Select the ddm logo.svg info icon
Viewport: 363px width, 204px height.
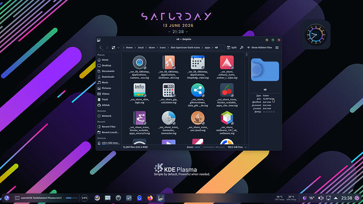coord(139,90)
